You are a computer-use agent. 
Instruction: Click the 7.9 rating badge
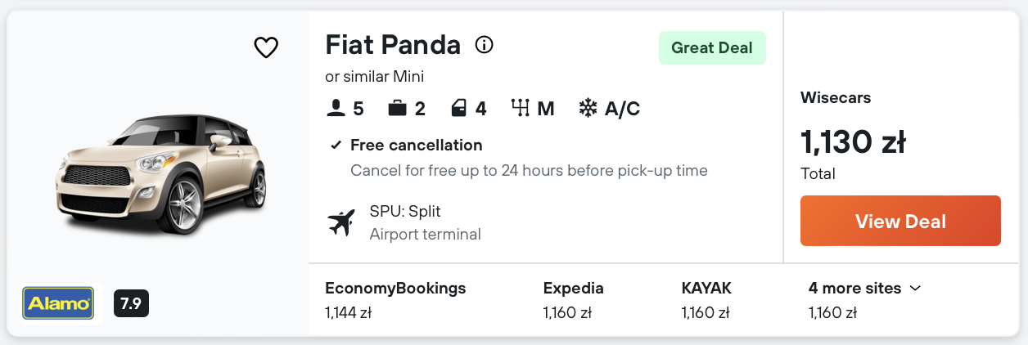[131, 304]
